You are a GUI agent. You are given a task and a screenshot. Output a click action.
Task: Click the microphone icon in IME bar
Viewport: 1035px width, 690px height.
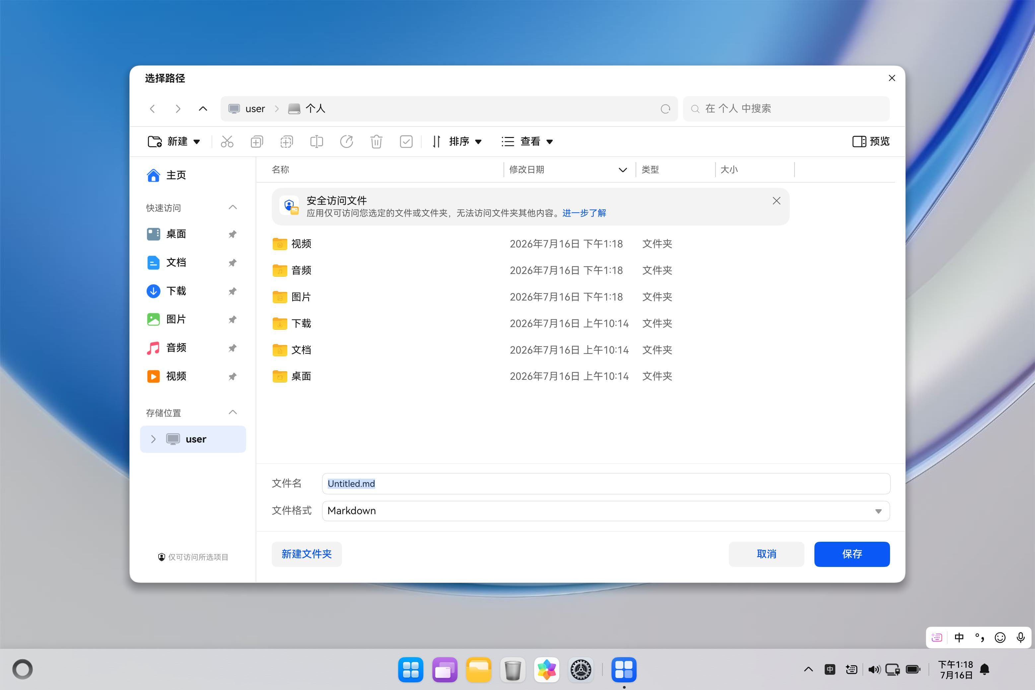point(1020,638)
